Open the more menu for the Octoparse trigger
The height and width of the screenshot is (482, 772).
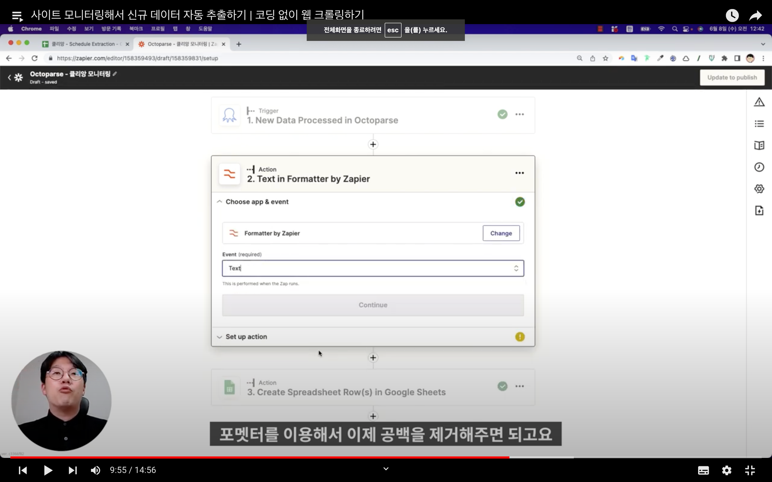tap(519, 114)
